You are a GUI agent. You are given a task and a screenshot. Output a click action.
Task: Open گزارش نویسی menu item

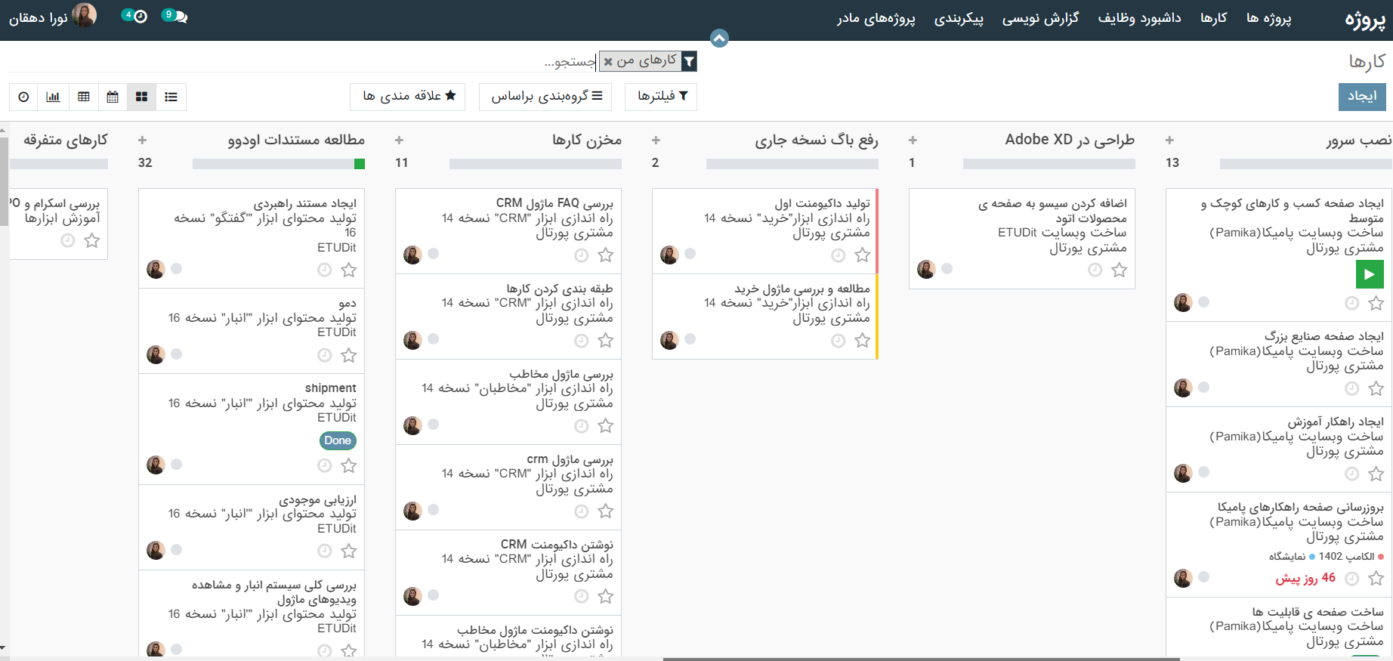click(x=1039, y=19)
